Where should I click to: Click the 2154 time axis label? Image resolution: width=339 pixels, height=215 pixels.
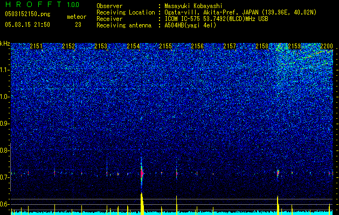pyautogui.click(x=133, y=46)
